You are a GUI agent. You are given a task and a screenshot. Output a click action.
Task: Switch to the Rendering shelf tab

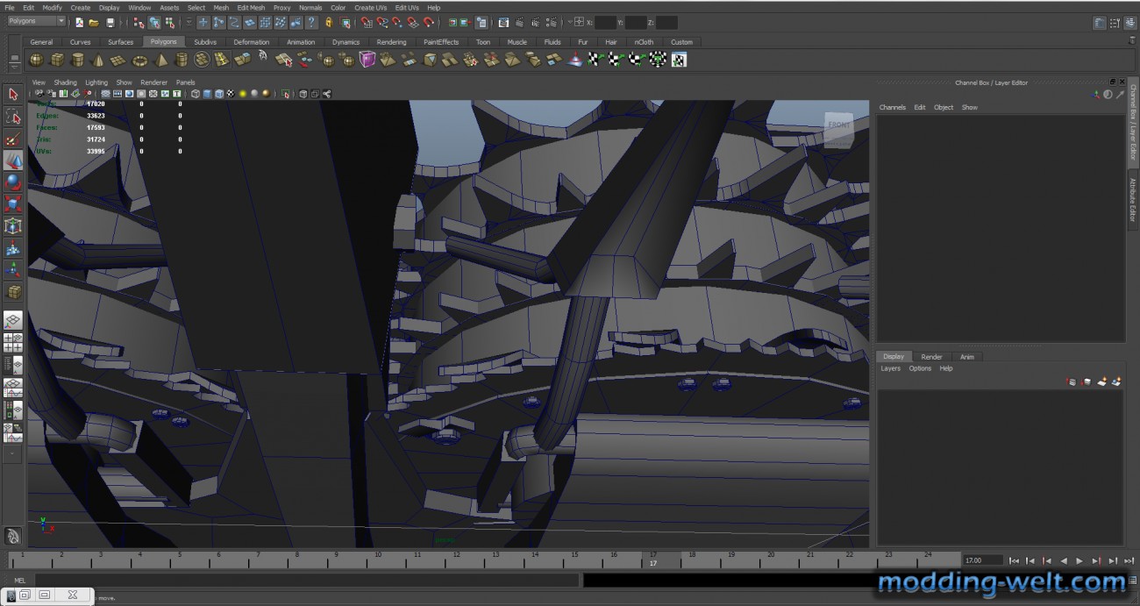click(x=391, y=42)
